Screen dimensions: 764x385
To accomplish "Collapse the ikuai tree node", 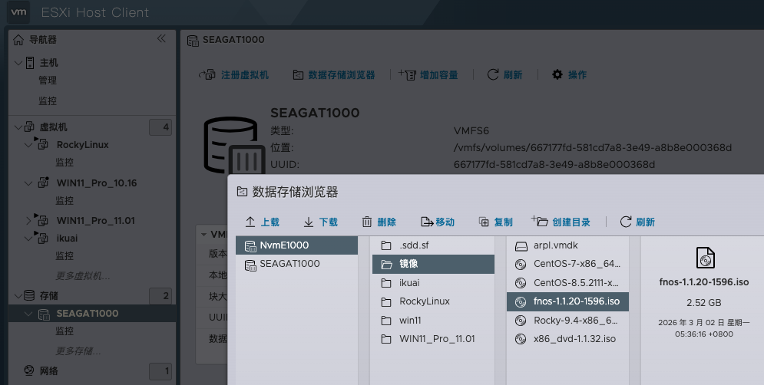I will 28,239.
